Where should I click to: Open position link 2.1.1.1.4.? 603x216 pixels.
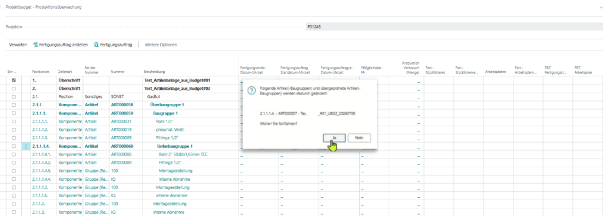coord(42,146)
